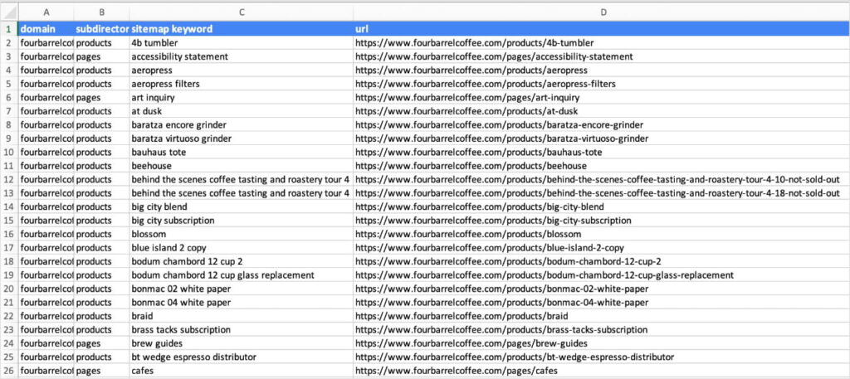Viewport: 850px width, 379px height.
Task: Select cell 'brass tacks subscription'
Action: click(x=242, y=330)
